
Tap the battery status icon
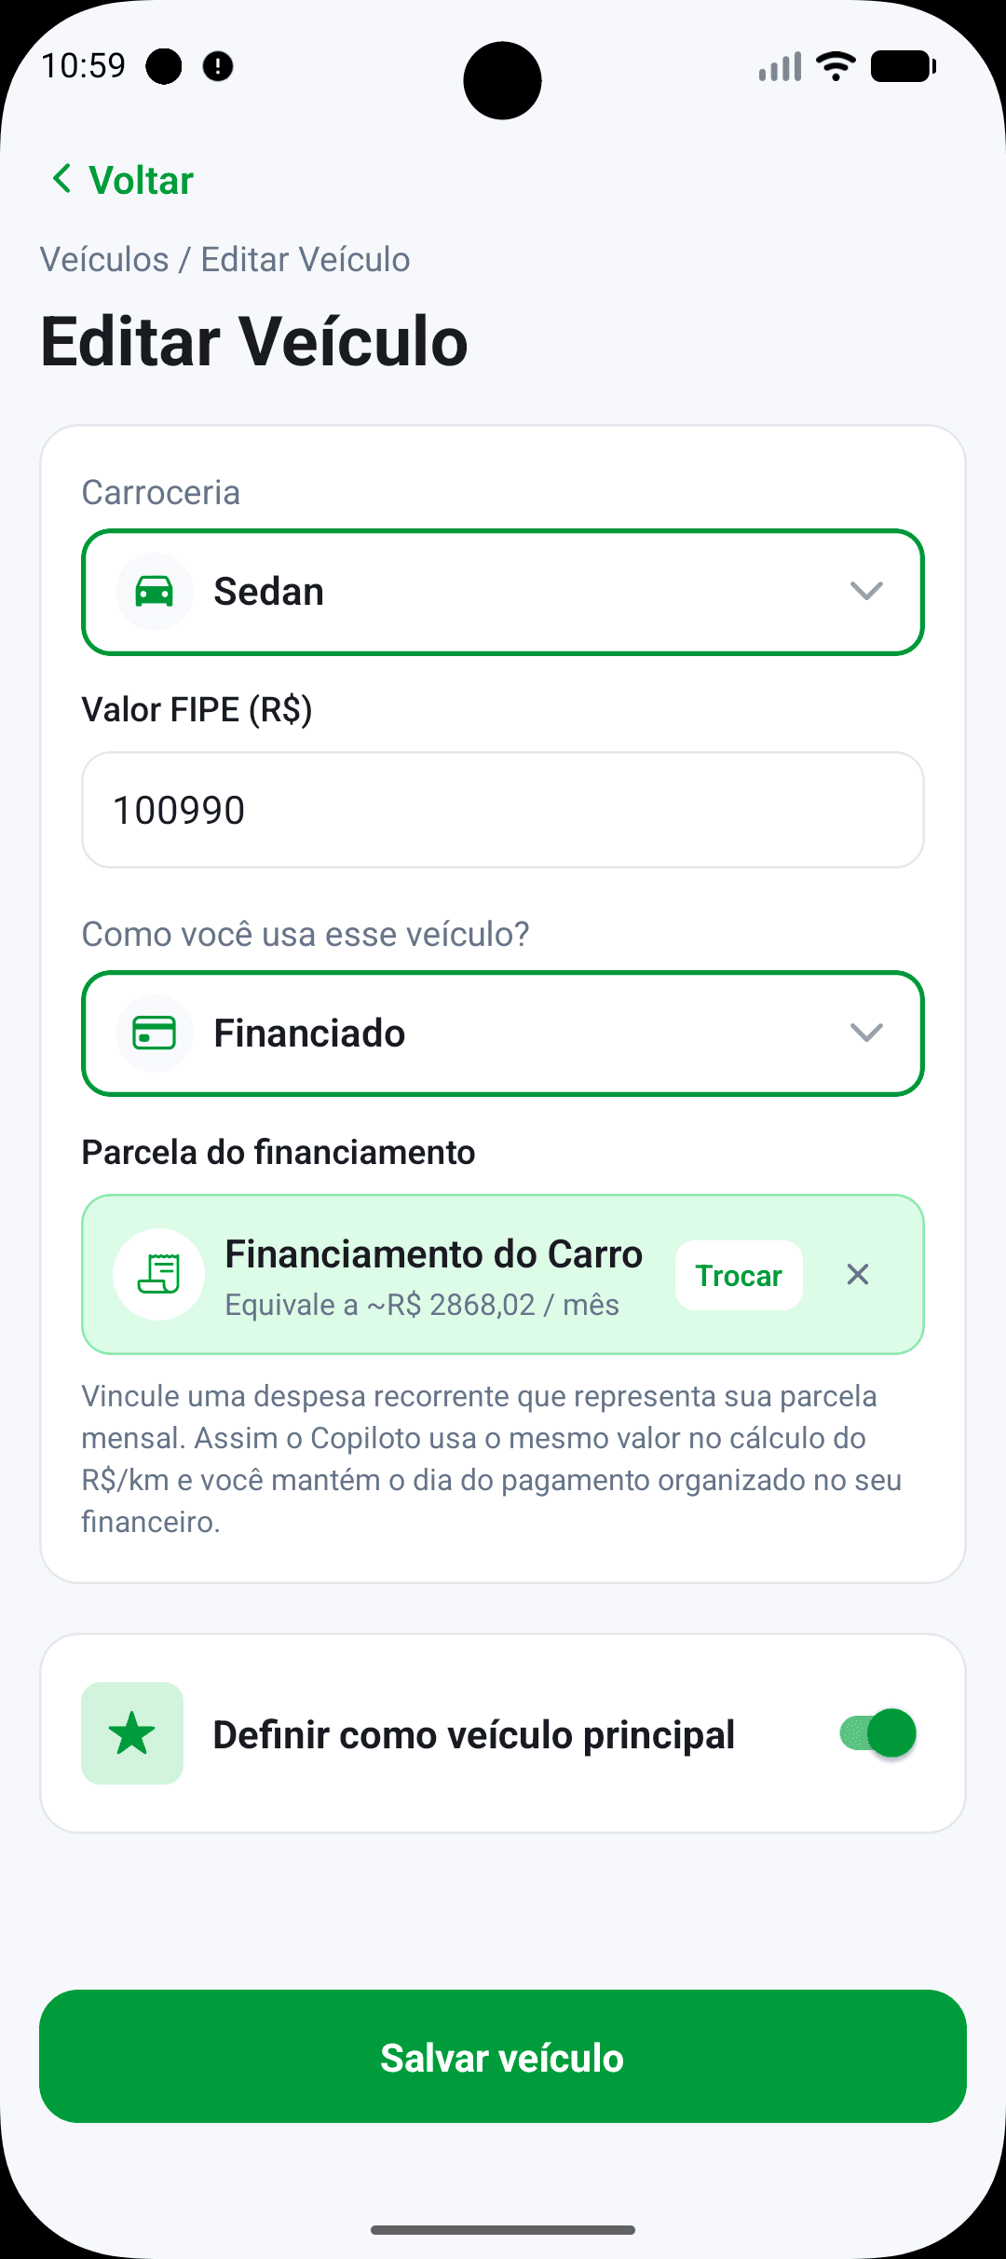(x=904, y=66)
